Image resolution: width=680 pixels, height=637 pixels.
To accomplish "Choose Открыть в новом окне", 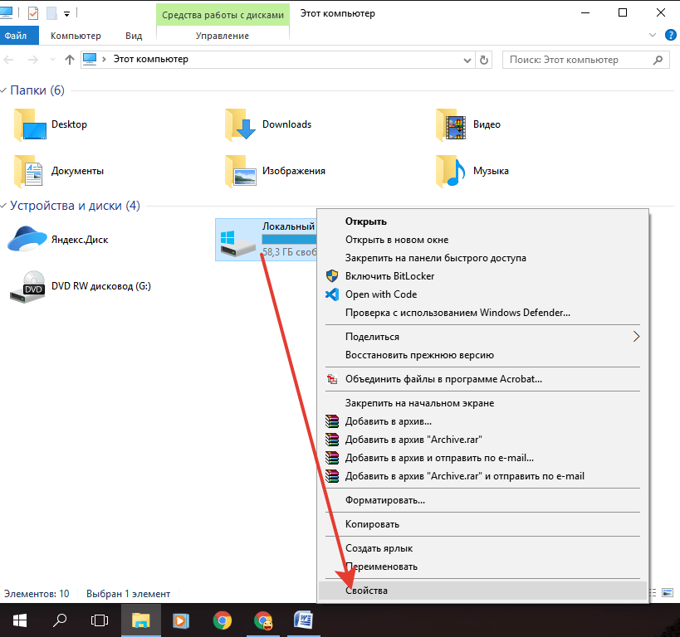I will 483,240.
